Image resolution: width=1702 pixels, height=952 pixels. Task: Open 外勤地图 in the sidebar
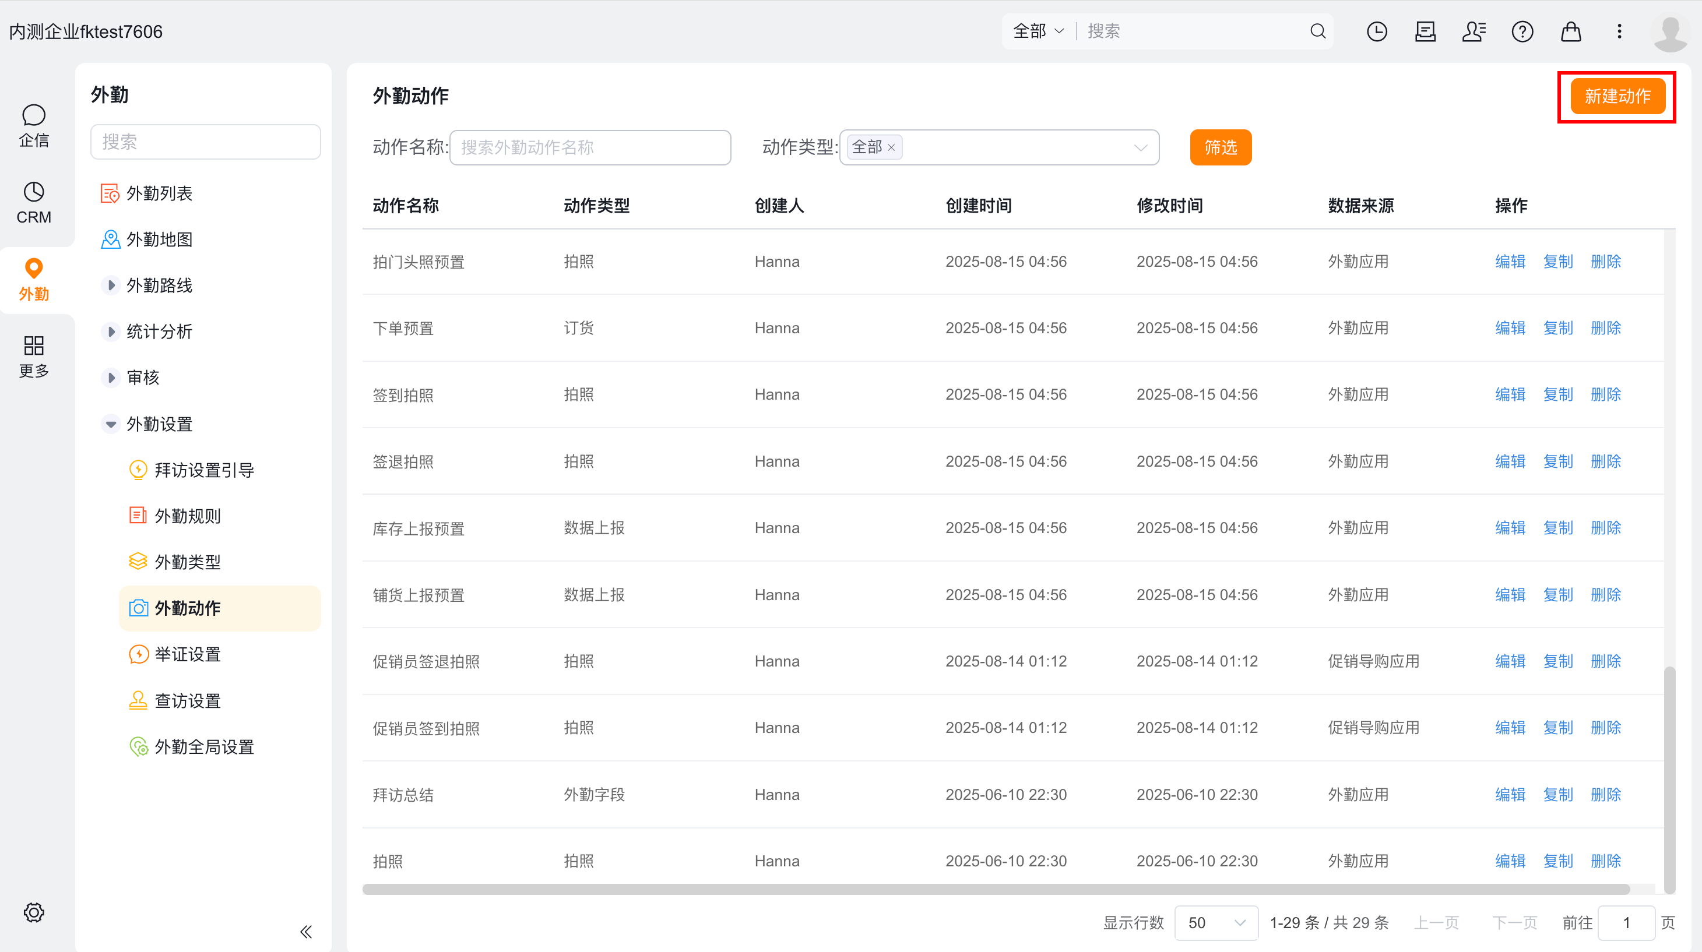159,239
